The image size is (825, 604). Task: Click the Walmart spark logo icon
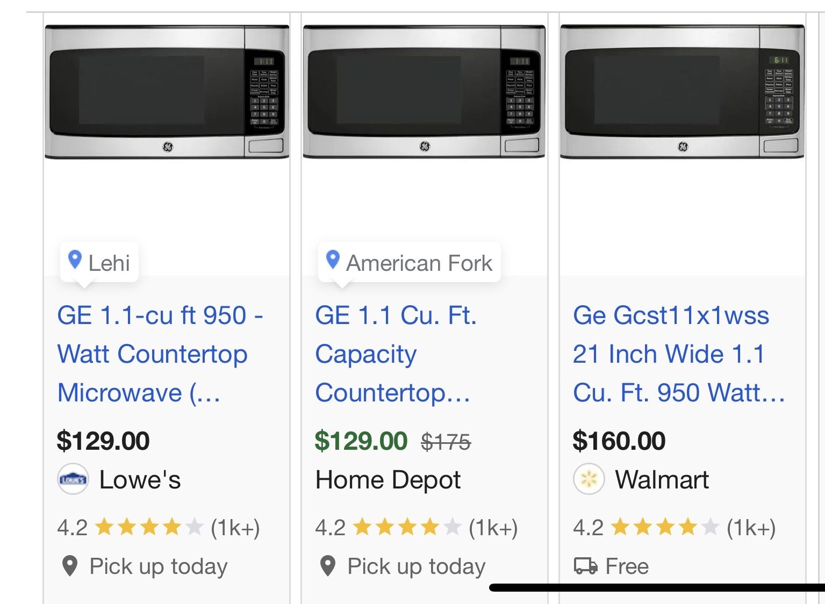589,479
